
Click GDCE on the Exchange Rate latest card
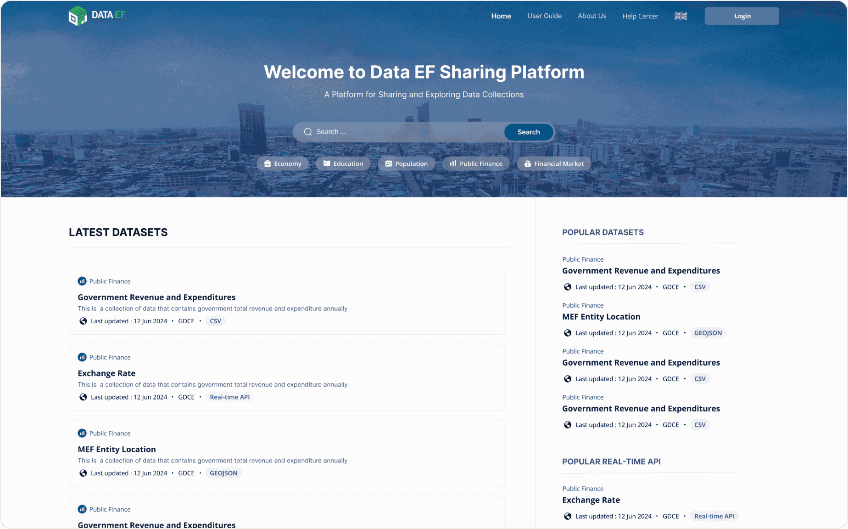186,397
